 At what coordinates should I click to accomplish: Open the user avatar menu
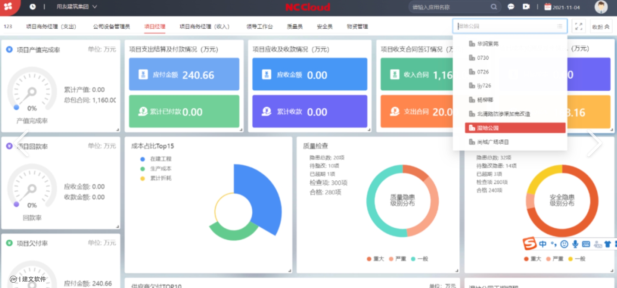601,7
